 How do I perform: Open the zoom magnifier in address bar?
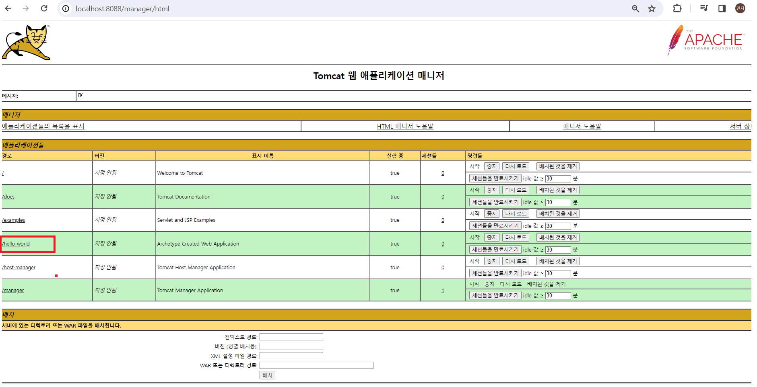click(635, 8)
